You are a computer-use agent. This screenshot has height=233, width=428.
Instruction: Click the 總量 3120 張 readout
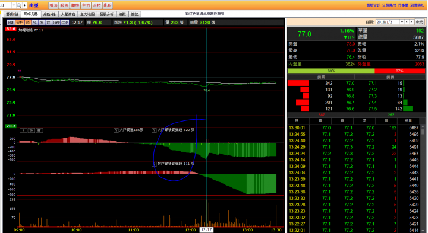point(203,23)
